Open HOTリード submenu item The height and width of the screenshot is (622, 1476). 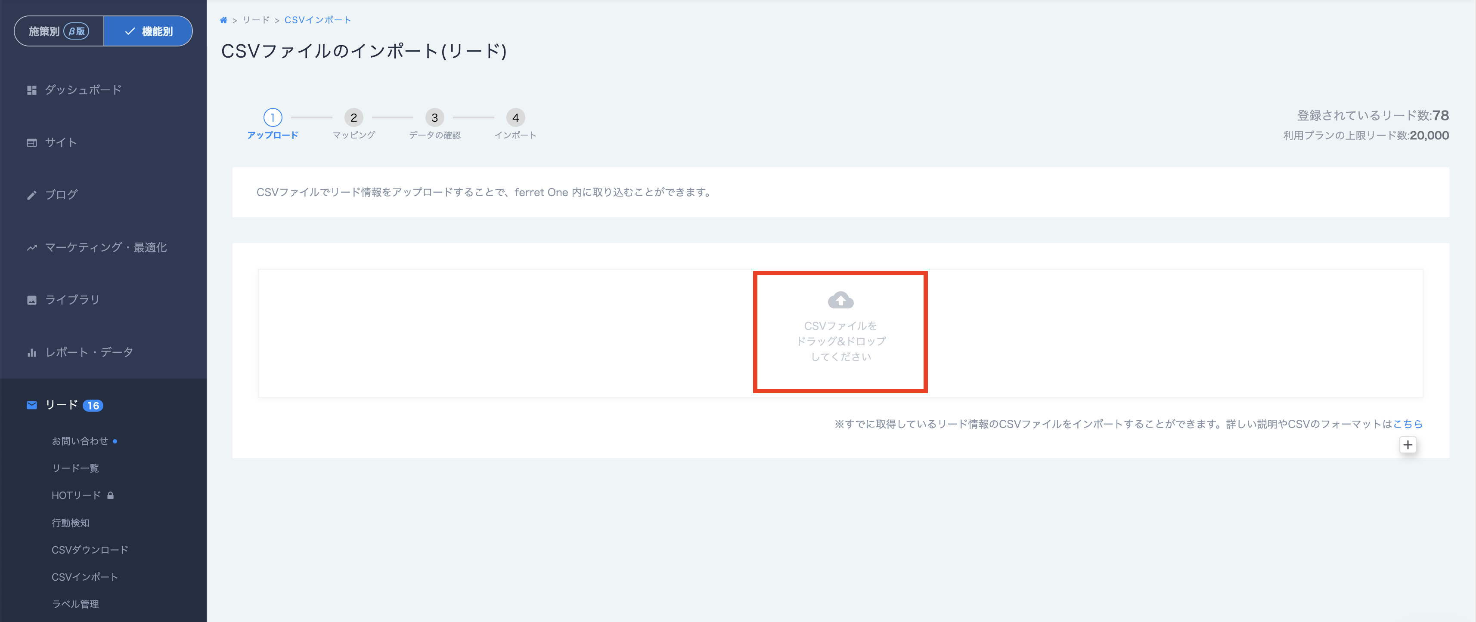pyautogui.click(x=76, y=496)
